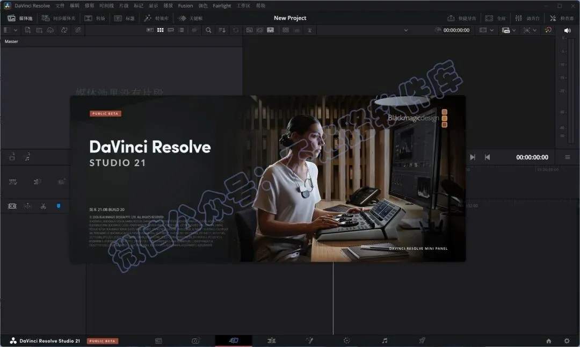This screenshot has height=347, width=580.
Task: Toggle the 媒体池 media pool panel
Action: tap(20, 18)
